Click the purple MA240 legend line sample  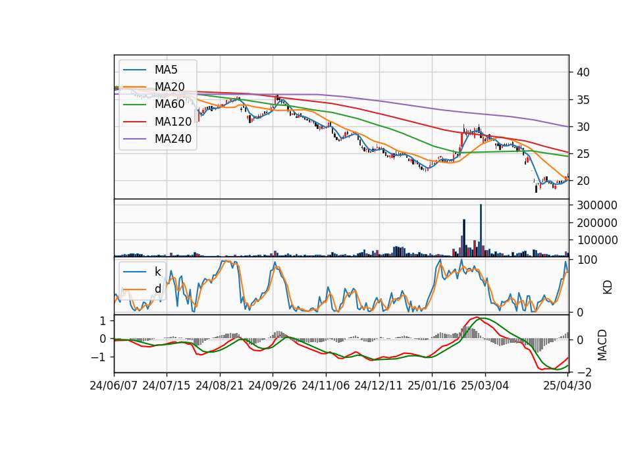[x=134, y=139]
